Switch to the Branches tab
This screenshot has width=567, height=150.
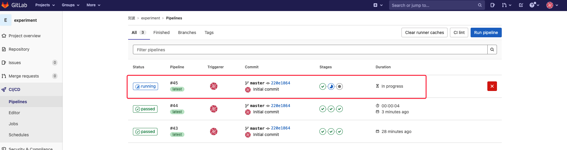coord(187,33)
